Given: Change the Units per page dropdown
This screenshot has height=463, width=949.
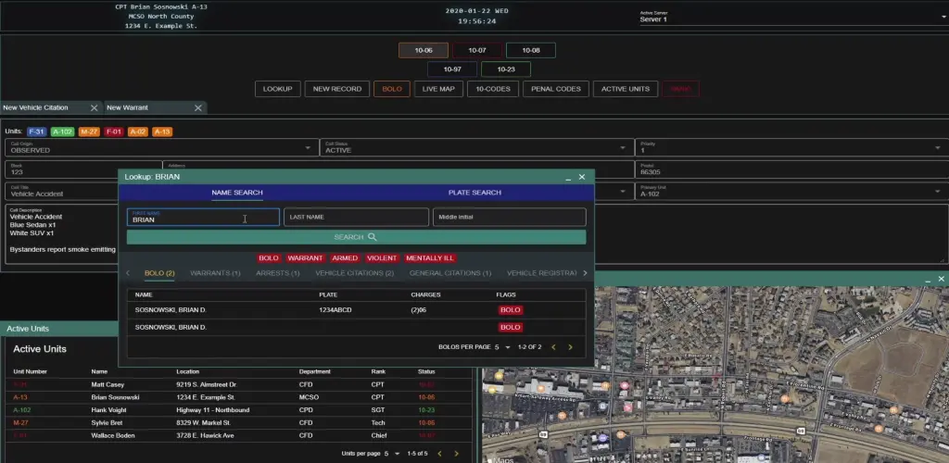Looking at the screenshot, I should pos(393,454).
